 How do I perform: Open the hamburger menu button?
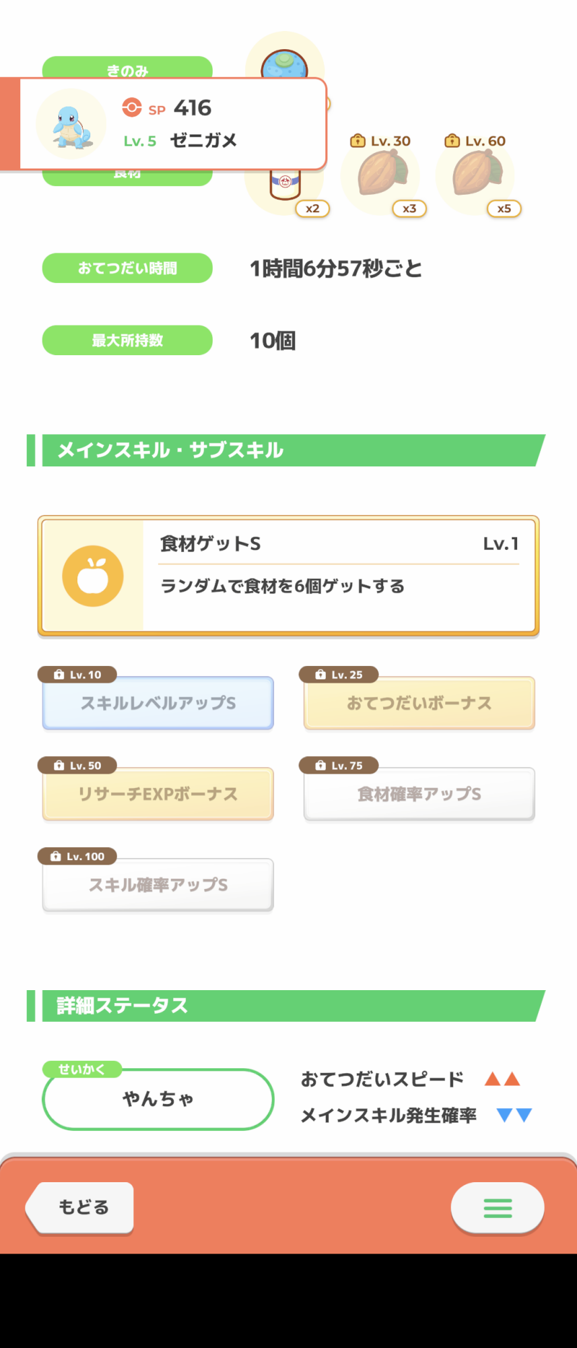click(x=498, y=1208)
